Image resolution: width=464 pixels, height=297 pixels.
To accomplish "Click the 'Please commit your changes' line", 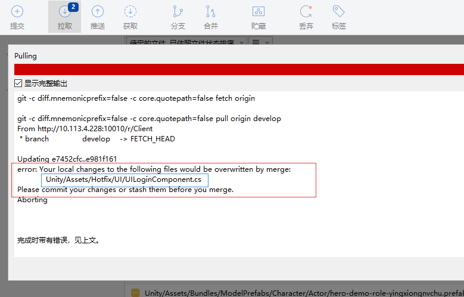I will [x=126, y=190].
